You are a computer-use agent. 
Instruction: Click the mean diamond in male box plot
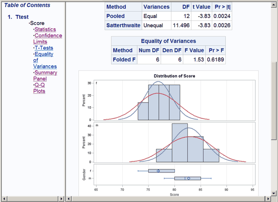188,178
